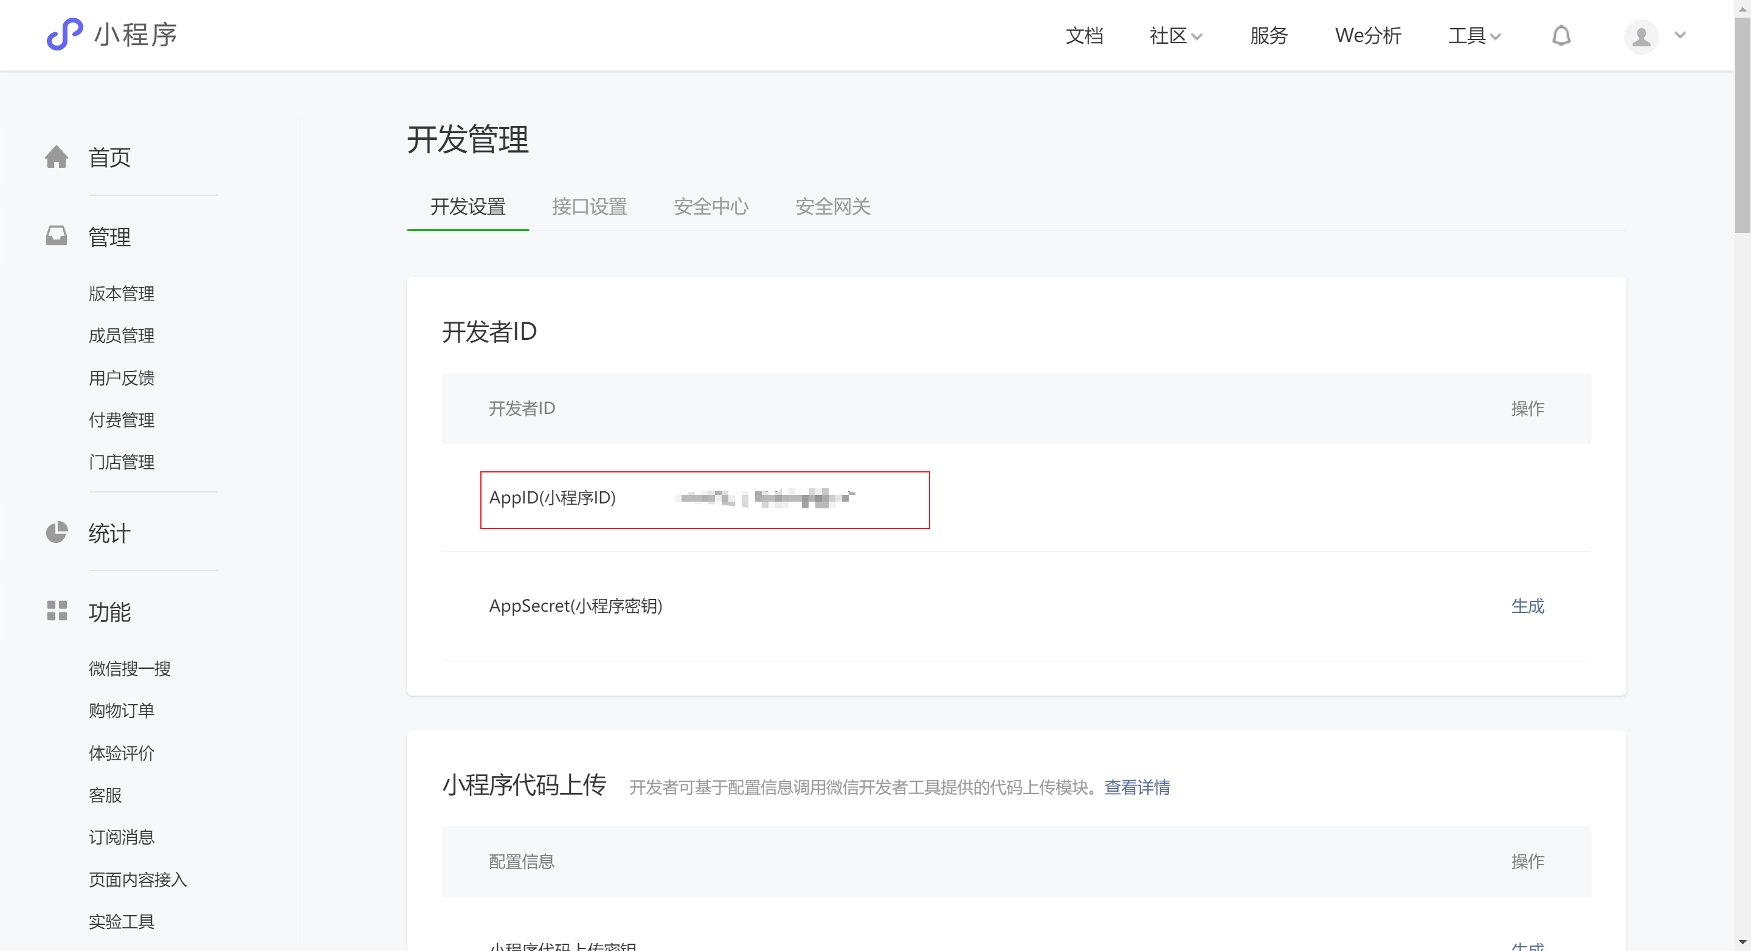Image resolution: width=1751 pixels, height=951 pixels.
Task: Open 购物订单 in sidebar
Action: point(122,711)
